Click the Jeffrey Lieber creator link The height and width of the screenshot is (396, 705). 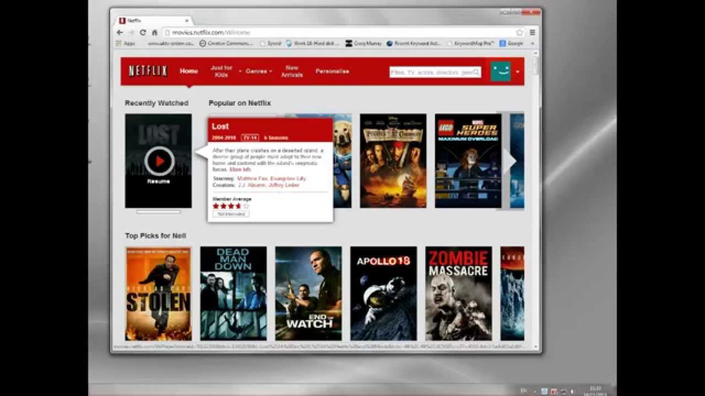285,185
